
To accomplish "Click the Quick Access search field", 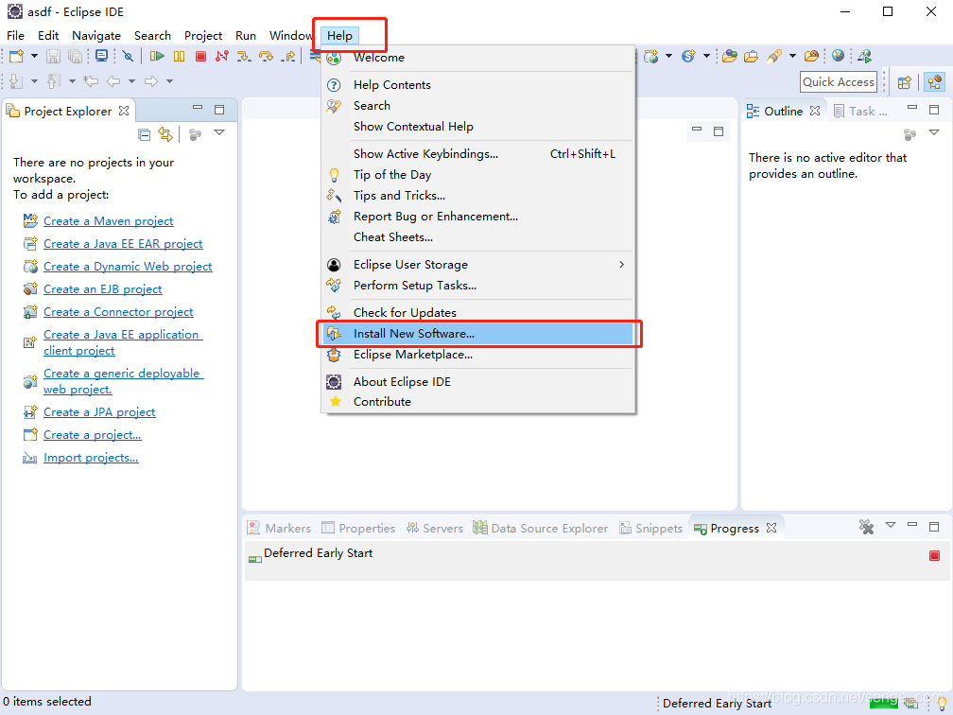I will [839, 82].
